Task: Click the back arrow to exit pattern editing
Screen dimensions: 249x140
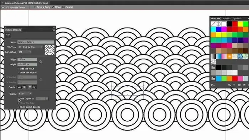Action: [x=3, y=7]
